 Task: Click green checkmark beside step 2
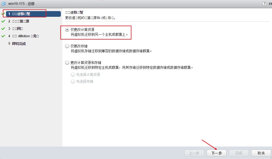3,21
